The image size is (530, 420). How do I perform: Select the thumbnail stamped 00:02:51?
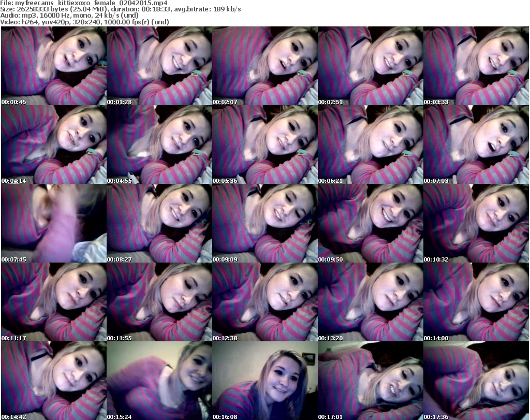(x=371, y=66)
